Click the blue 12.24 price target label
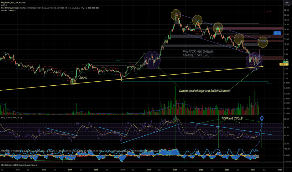 click(277, 33)
